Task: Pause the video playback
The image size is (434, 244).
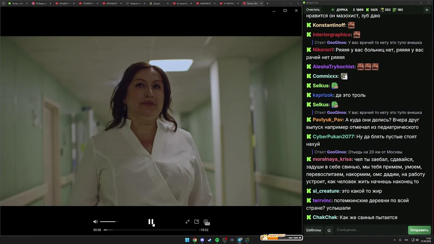Action: tap(151, 222)
